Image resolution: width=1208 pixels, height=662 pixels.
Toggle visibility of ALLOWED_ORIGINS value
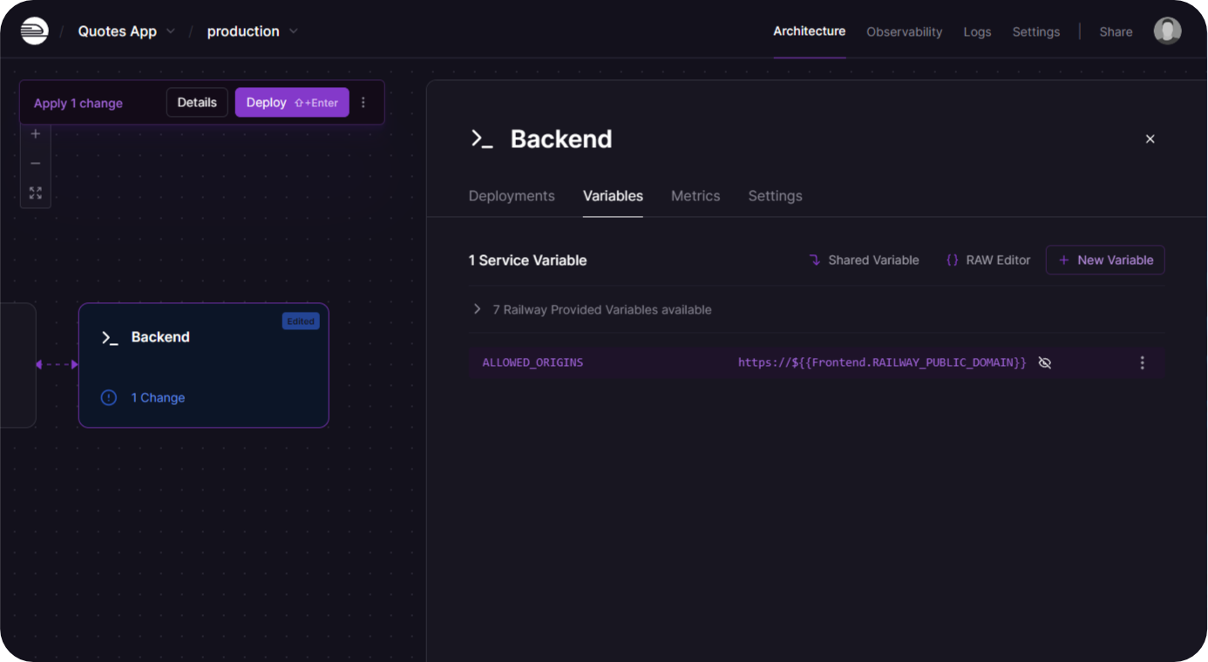[x=1045, y=362]
